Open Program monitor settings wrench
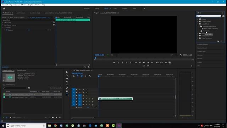The width and height of the screenshot is (227, 128). [181, 55]
